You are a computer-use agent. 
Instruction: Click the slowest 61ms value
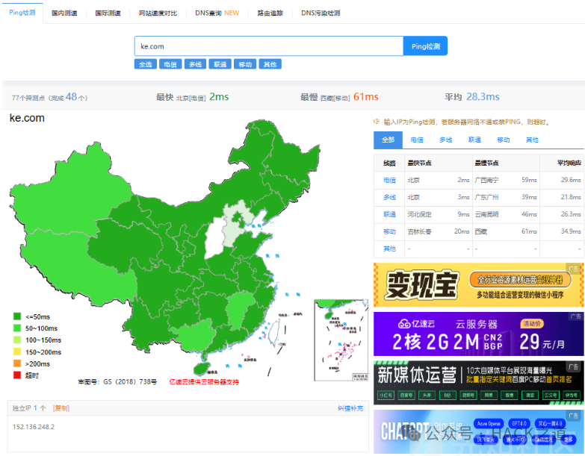point(365,97)
